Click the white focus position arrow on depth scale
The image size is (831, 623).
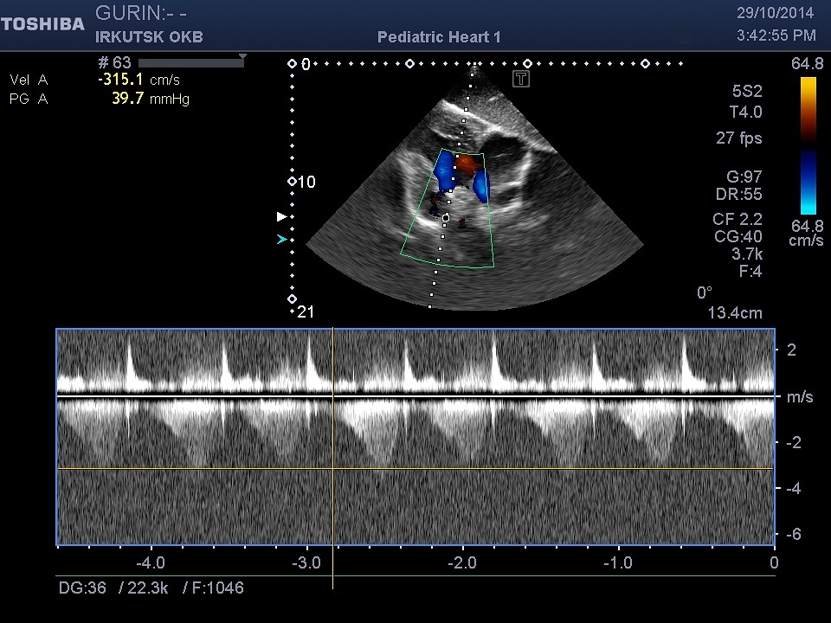coord(280,215)
